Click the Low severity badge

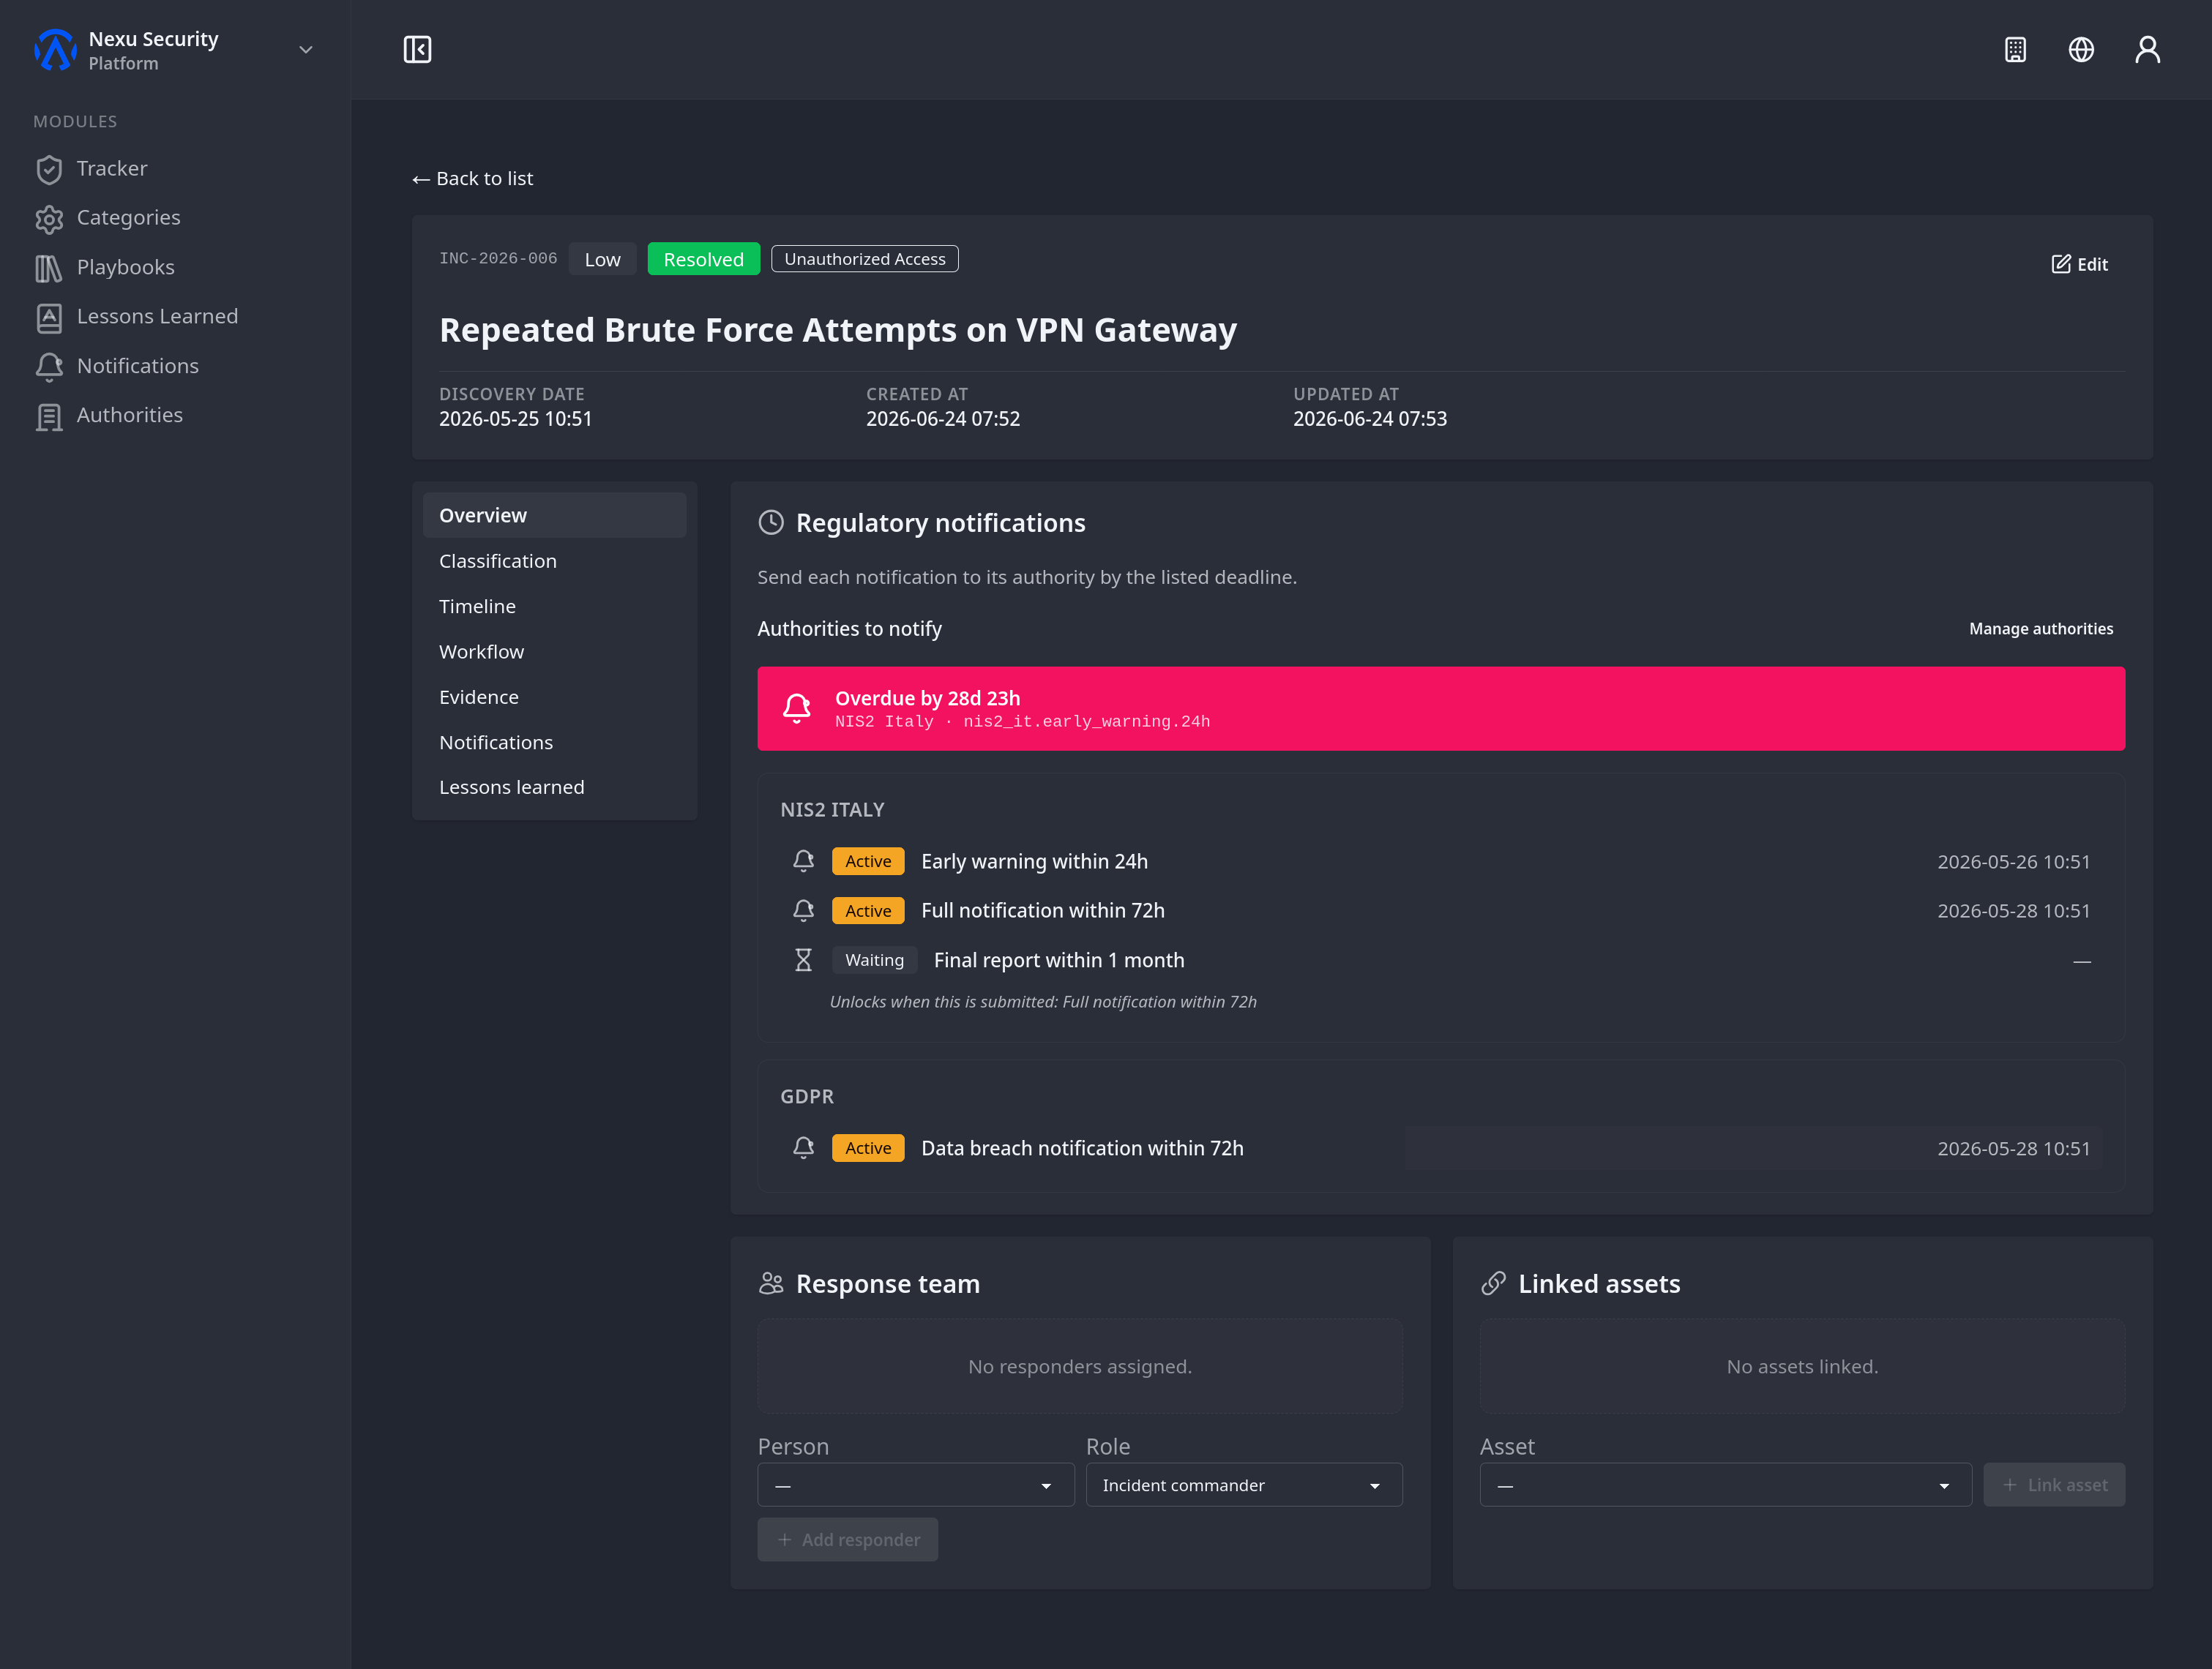tap(602, 260)
